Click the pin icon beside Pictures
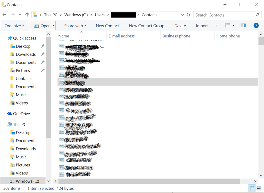The height and width of the screenshot is (193, 264). [43, 70]
